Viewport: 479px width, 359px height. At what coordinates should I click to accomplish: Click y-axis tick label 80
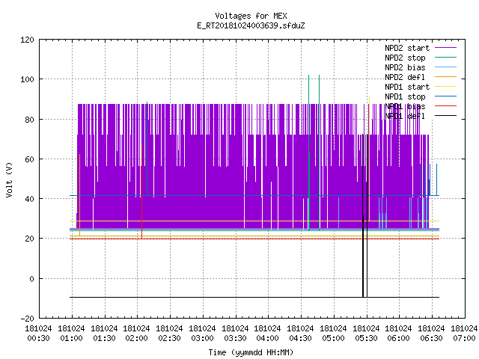29,120
